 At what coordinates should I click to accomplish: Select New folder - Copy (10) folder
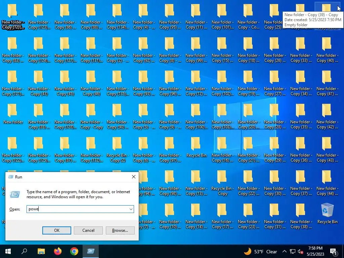pyautogui.click(x=170, y=216)
